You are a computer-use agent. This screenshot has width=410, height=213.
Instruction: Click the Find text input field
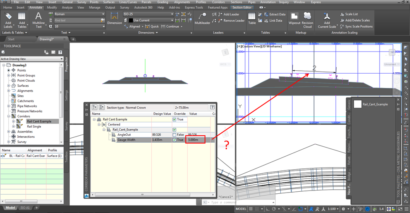[77, 20]
